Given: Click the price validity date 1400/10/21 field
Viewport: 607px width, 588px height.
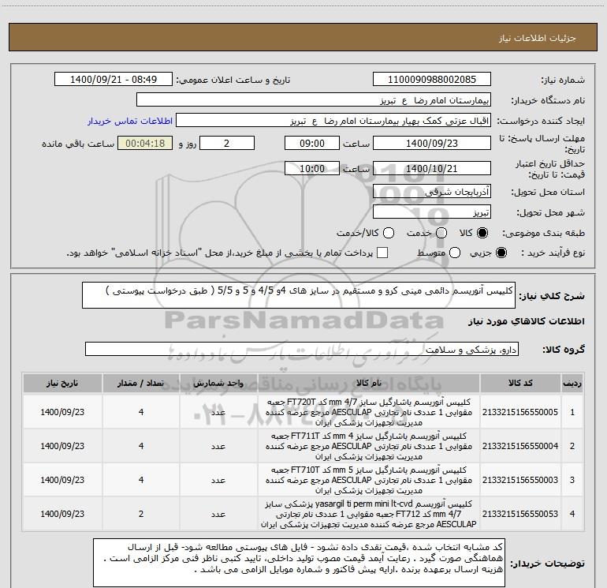Looking at the screenshot, I should pyautogui.click(x=432, y=168).
